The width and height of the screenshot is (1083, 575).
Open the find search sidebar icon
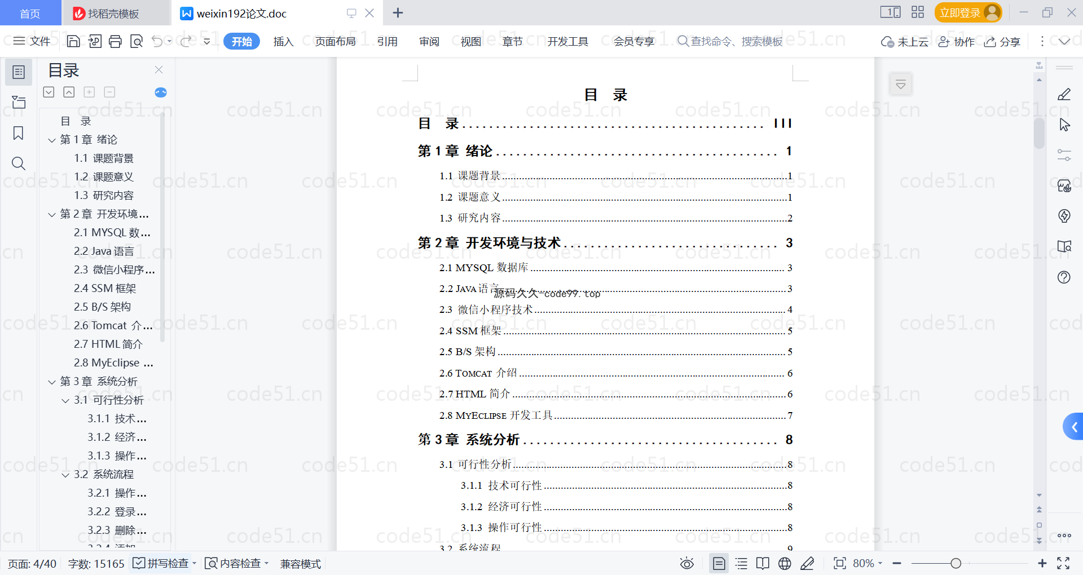(19, 163)
